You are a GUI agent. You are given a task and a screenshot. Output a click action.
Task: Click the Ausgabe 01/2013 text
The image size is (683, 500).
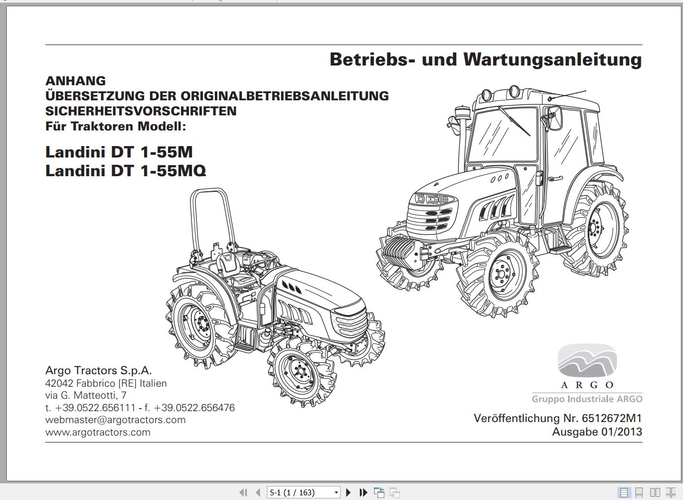[597, 432]
